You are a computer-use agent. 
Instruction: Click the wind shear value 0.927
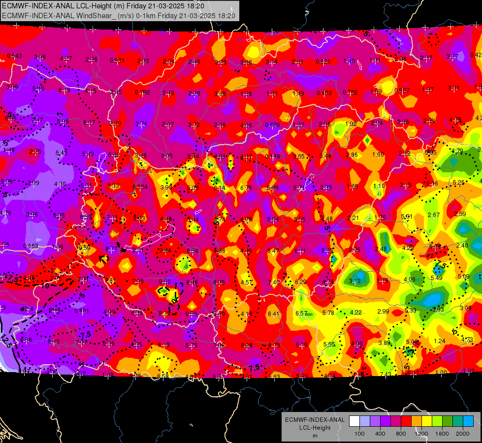click(402, 91)
